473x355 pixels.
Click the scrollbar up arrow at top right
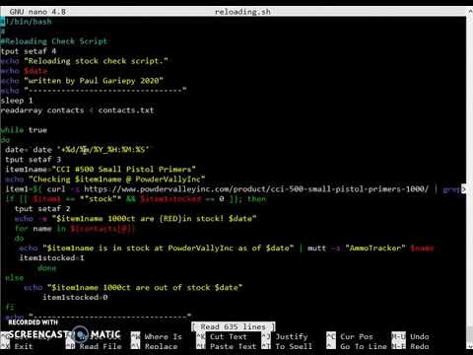pyautogui.click(x=469, y=12)
